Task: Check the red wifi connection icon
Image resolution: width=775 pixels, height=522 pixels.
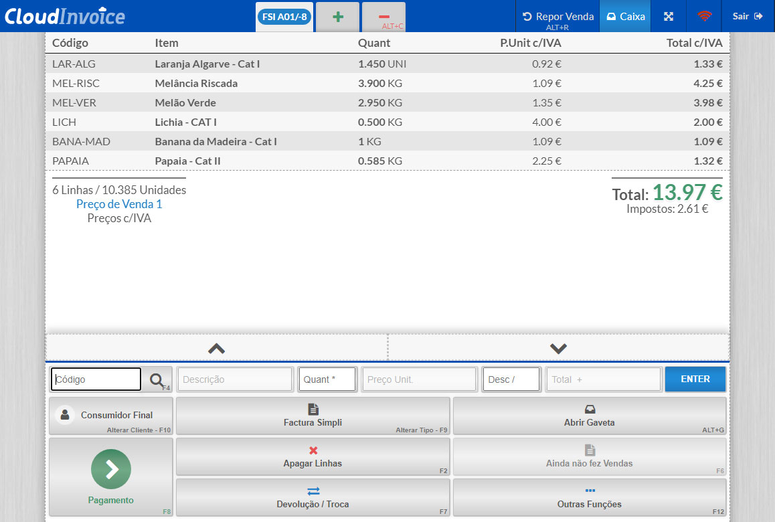Action: pyautogui.click(x=704, y=16)
